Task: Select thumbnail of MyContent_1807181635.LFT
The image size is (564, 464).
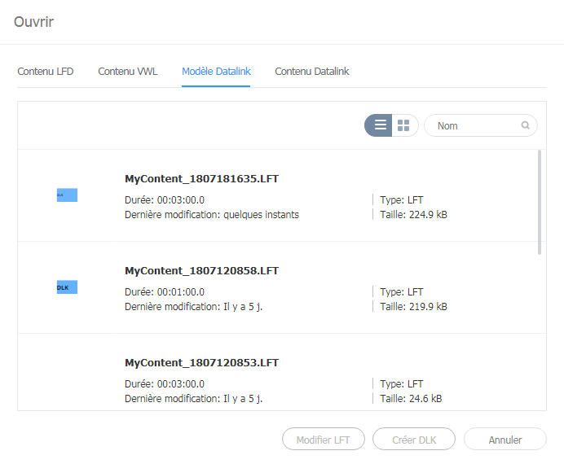Action: (x=67, y=195)
